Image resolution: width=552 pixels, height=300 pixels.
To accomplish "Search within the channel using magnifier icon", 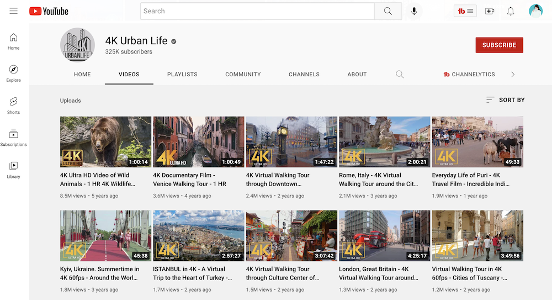I will [400, 75].
